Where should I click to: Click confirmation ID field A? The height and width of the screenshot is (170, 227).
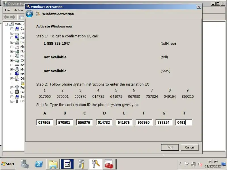coord(45,122)
